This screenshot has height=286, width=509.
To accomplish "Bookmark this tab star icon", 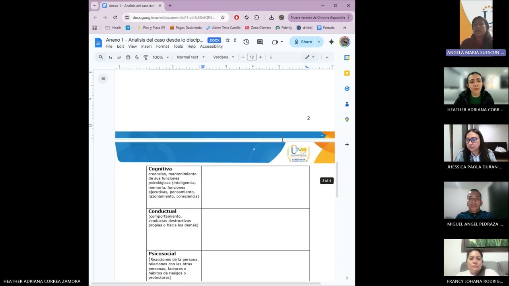I will (x=223, y=17).
